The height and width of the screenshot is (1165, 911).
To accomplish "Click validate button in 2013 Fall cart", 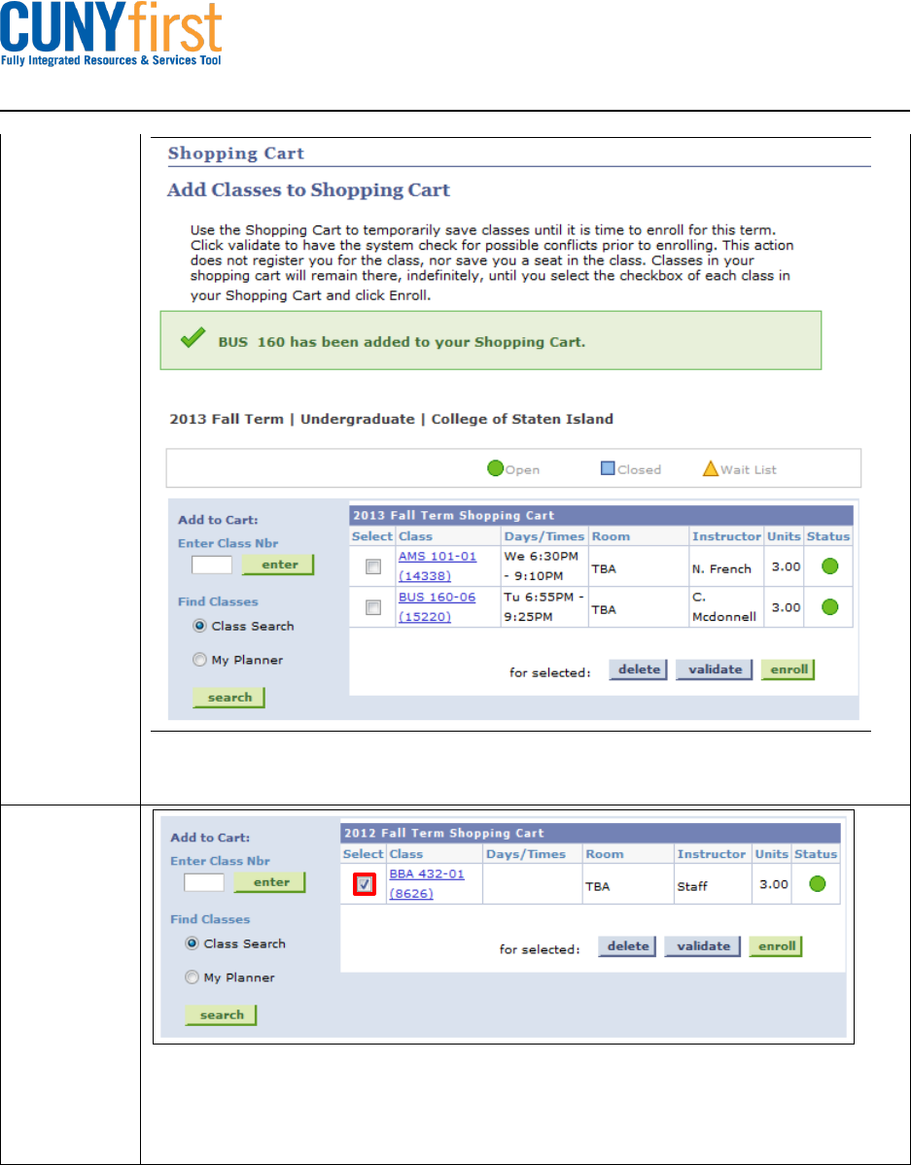I will [714, 669].
